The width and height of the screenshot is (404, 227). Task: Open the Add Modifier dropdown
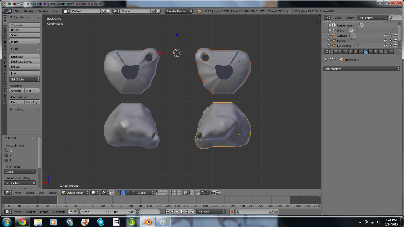pyautogui.click(x=362, y=69)
